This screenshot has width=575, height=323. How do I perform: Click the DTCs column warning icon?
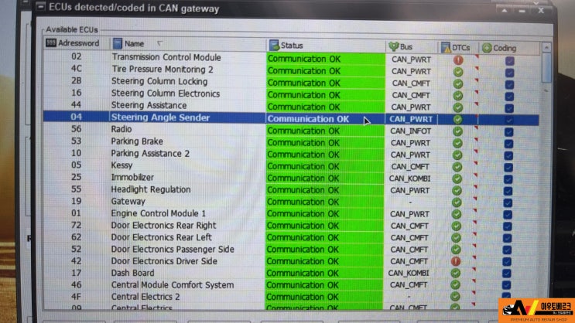point(446,48)
